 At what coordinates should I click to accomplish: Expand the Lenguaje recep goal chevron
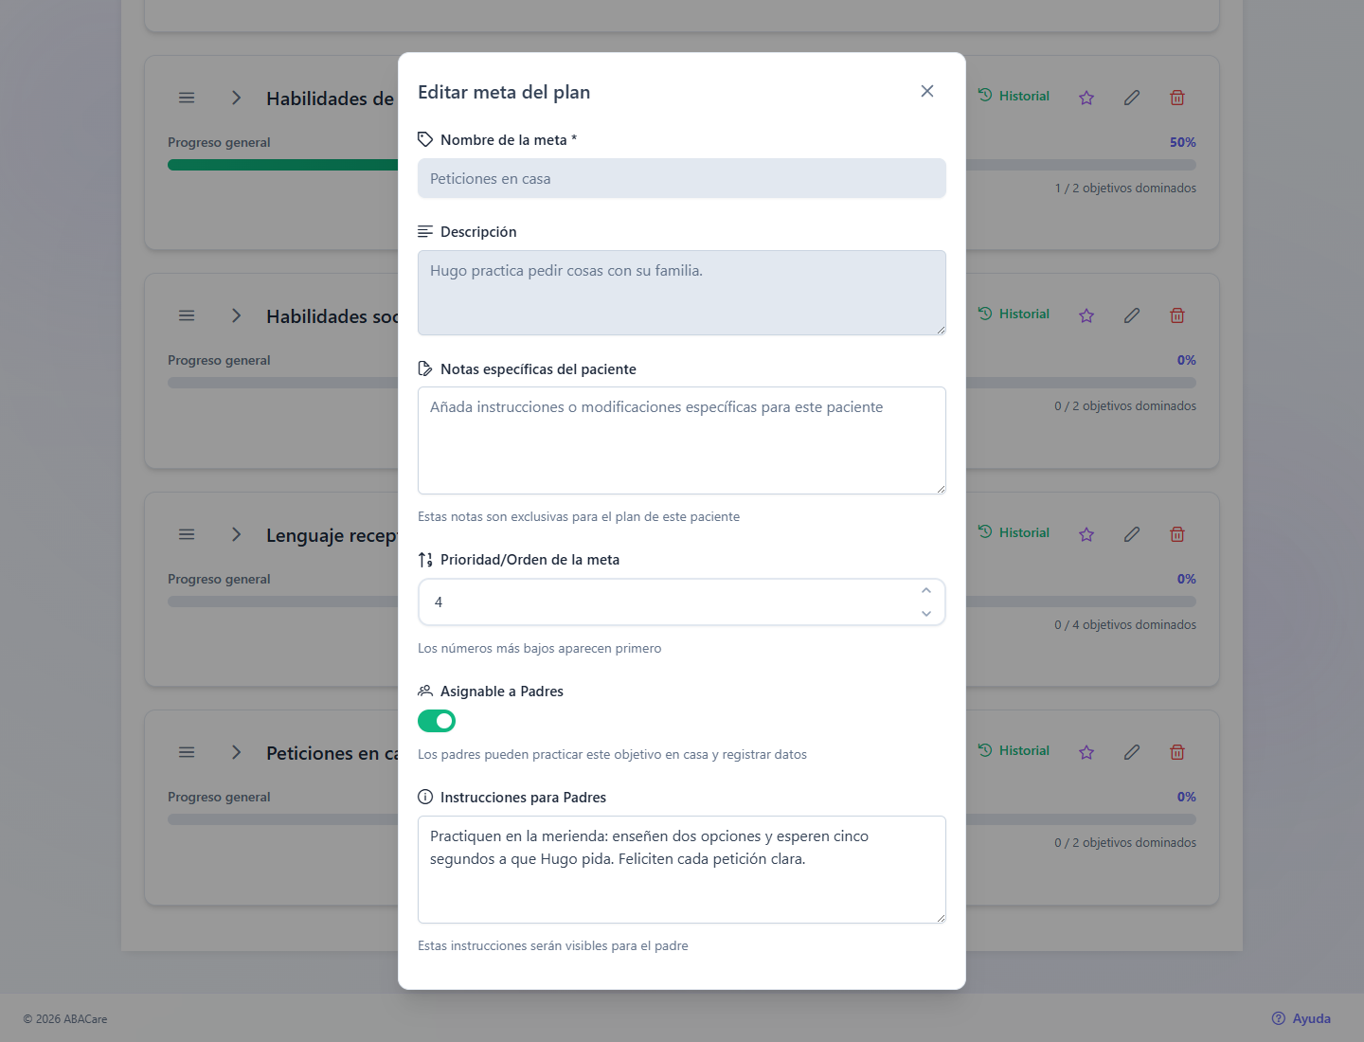pos(237,534)
